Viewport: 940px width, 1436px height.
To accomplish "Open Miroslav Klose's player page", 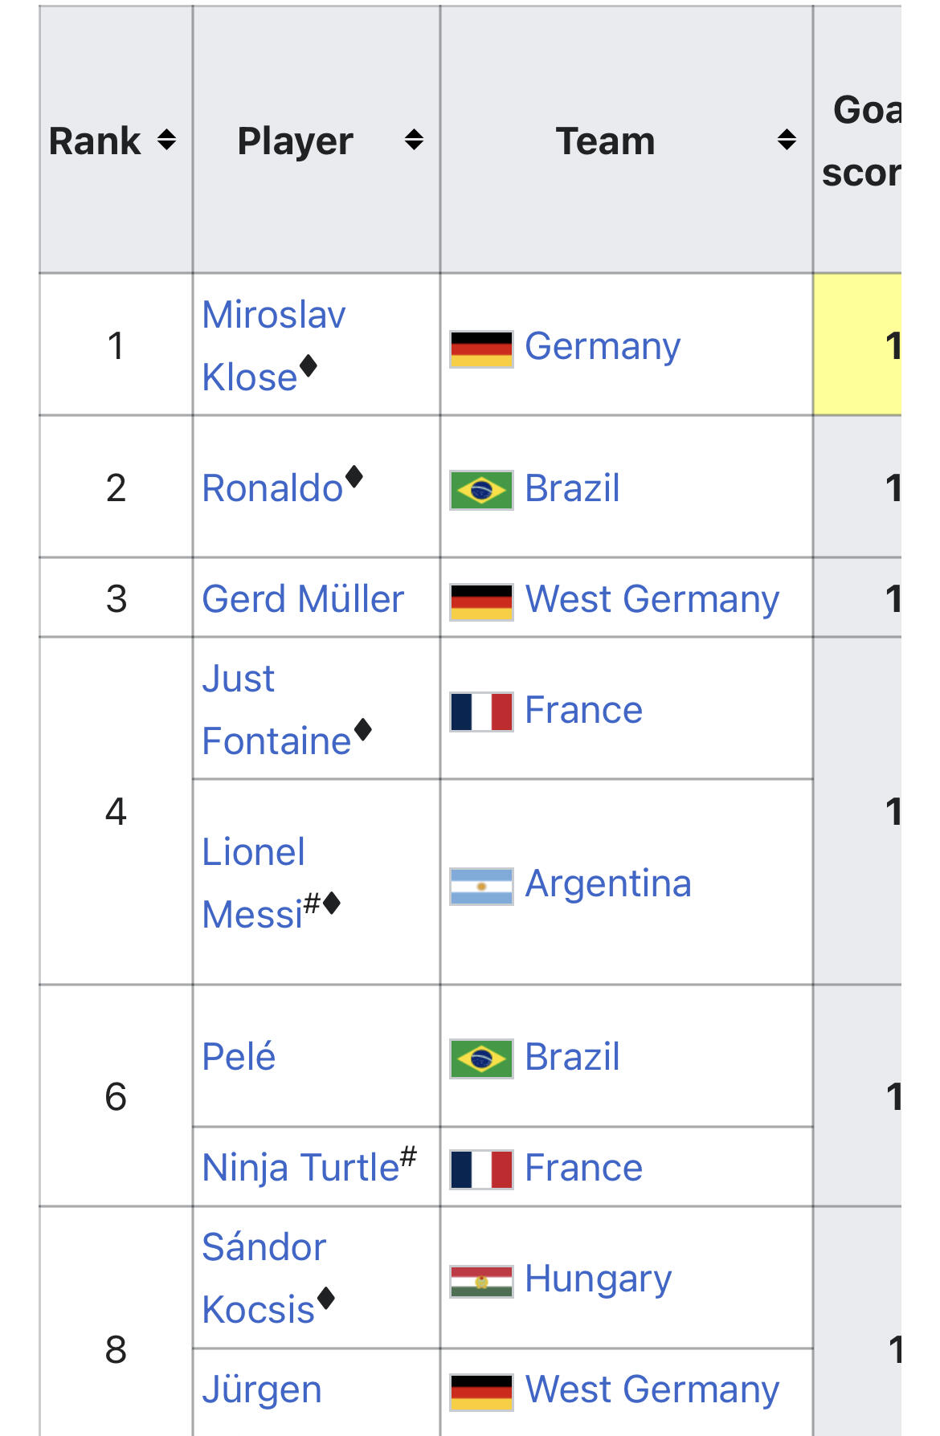I will coord(273,345).
